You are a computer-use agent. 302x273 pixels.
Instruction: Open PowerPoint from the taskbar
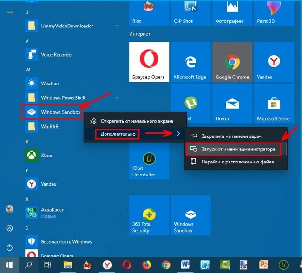(x=263, y=265)
